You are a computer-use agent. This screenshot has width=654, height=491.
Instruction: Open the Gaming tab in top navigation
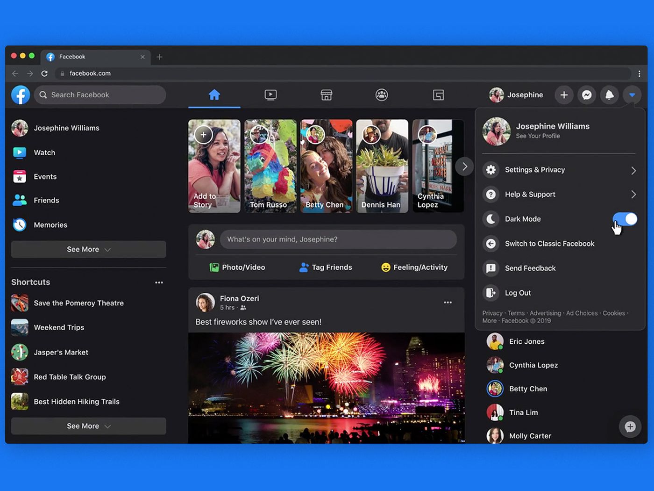[438, 95]
